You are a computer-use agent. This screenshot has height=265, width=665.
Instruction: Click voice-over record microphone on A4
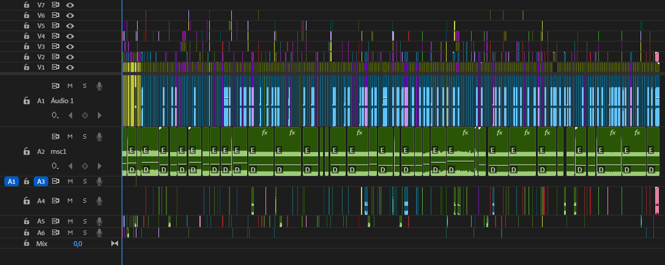[99, 201]
